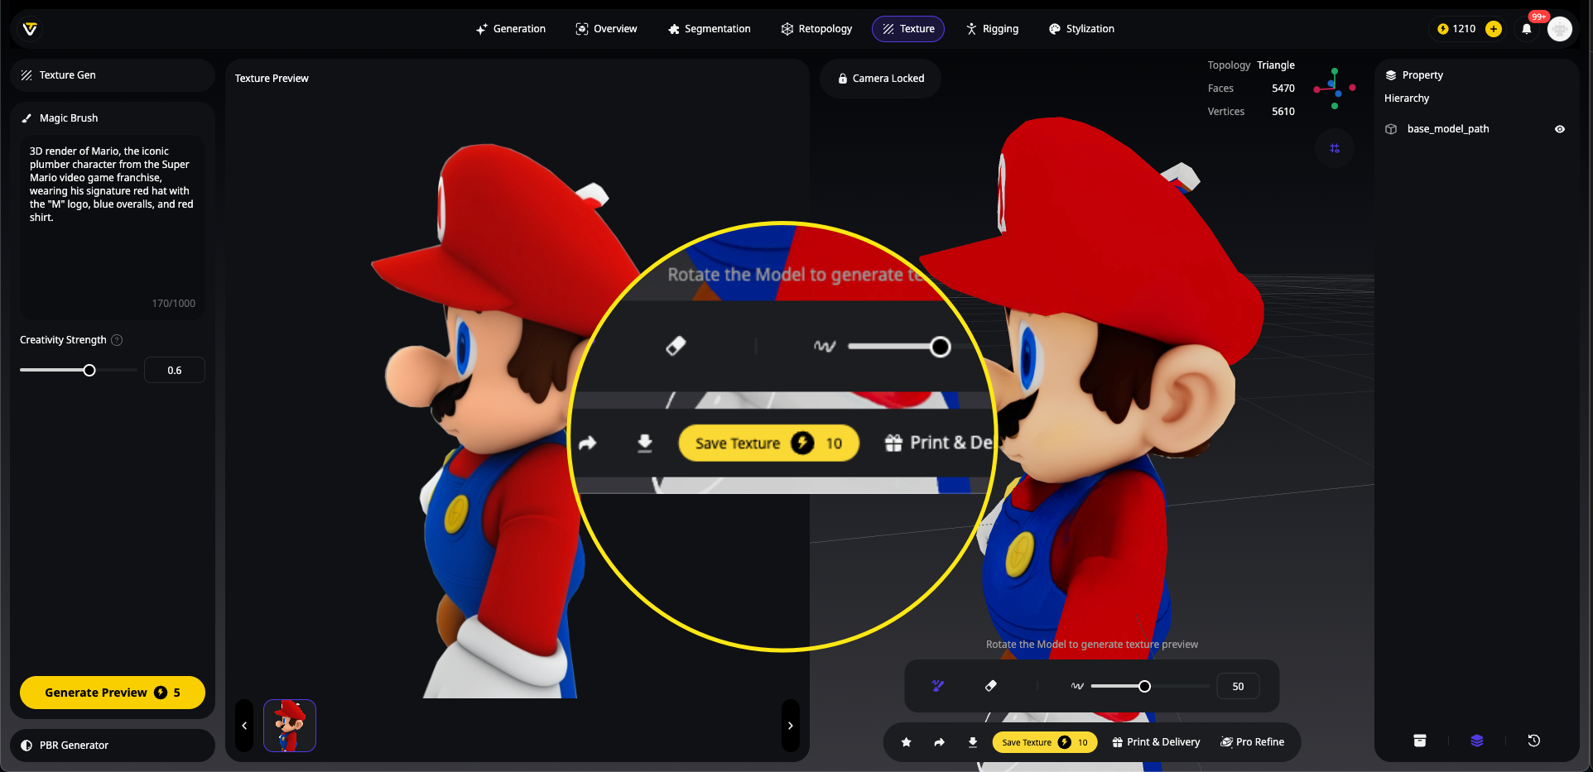Toggle visibility of base_model_path
The image size is (1593, 772).
(x=1560, y=129)
